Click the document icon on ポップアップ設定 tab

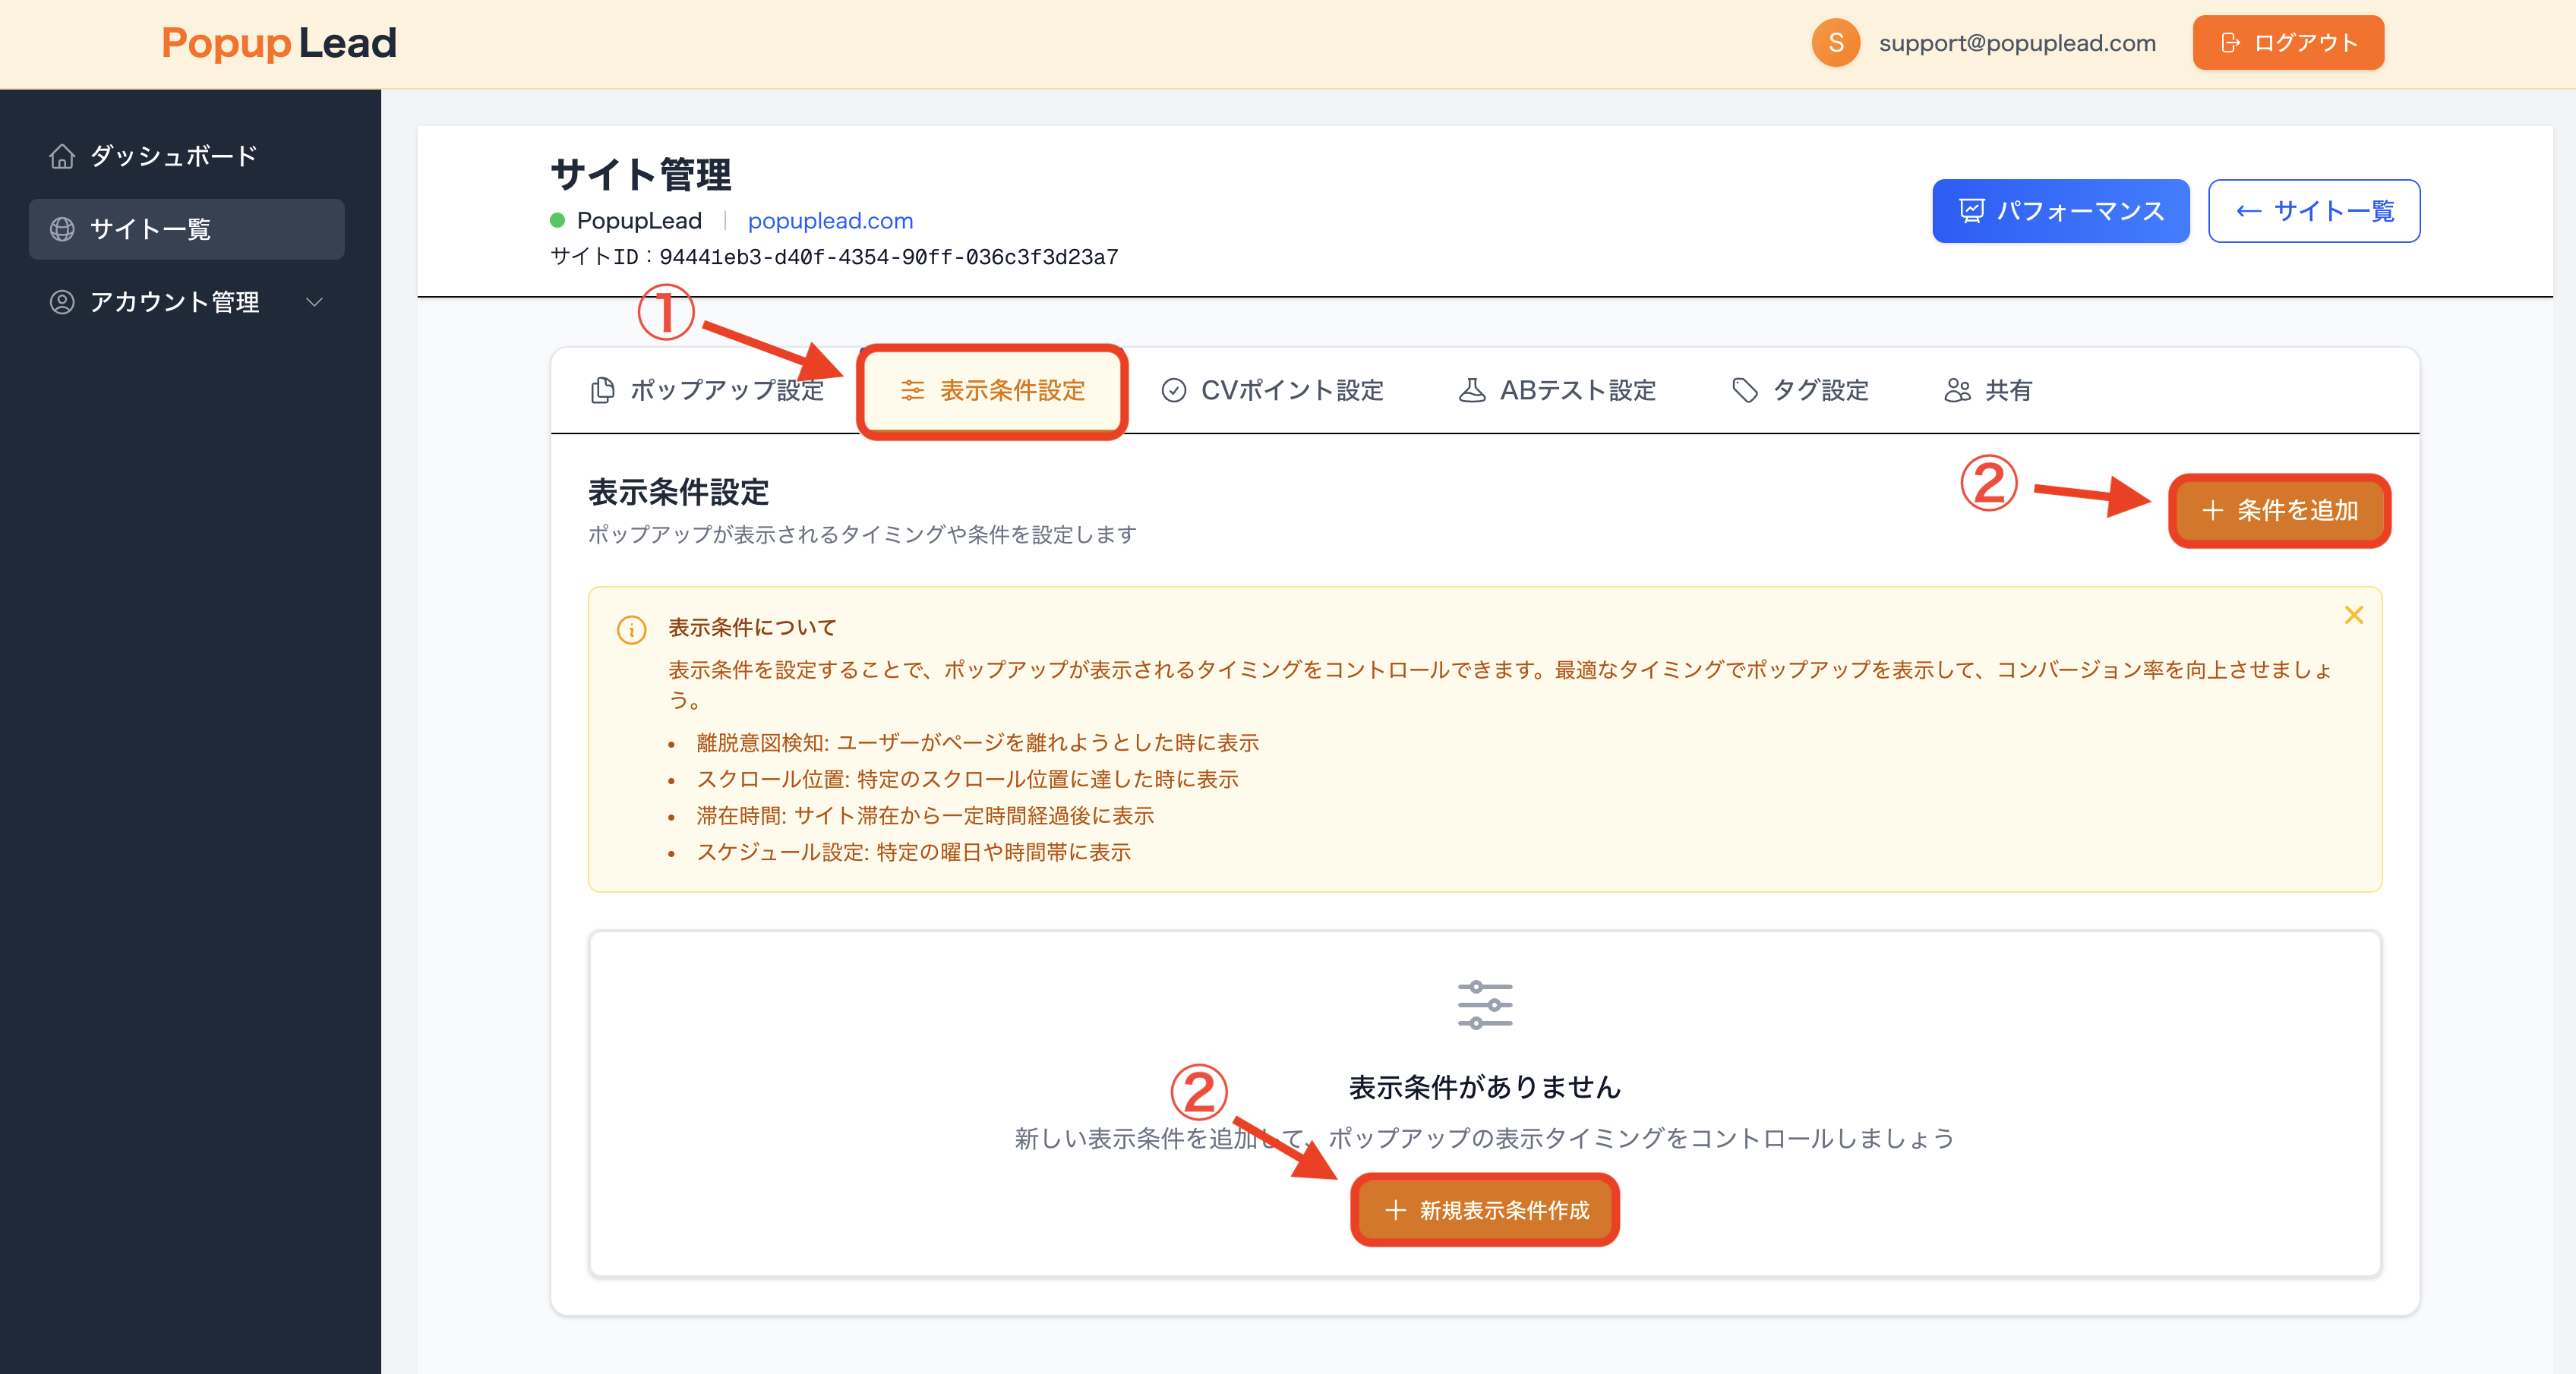pyautogui.click(x=602, y=391)
